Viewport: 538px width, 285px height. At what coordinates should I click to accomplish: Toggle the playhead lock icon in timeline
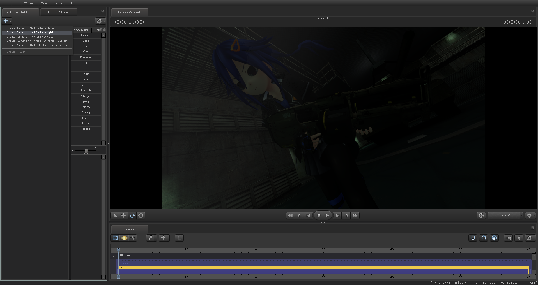point(473,238)
